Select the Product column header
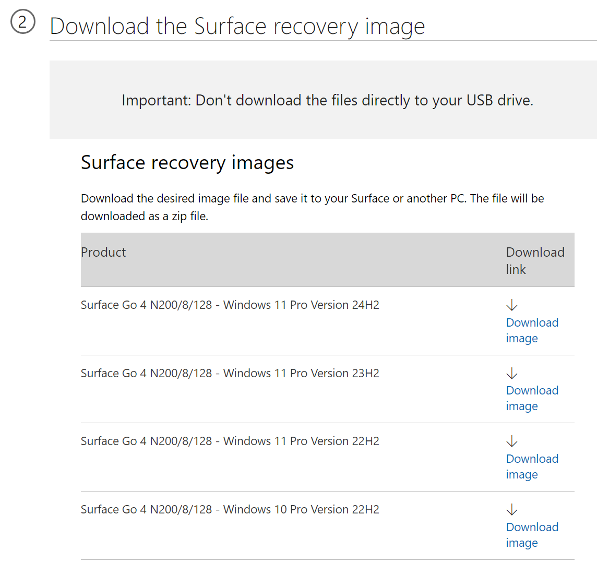597x587 pixels. pos(103,252)
